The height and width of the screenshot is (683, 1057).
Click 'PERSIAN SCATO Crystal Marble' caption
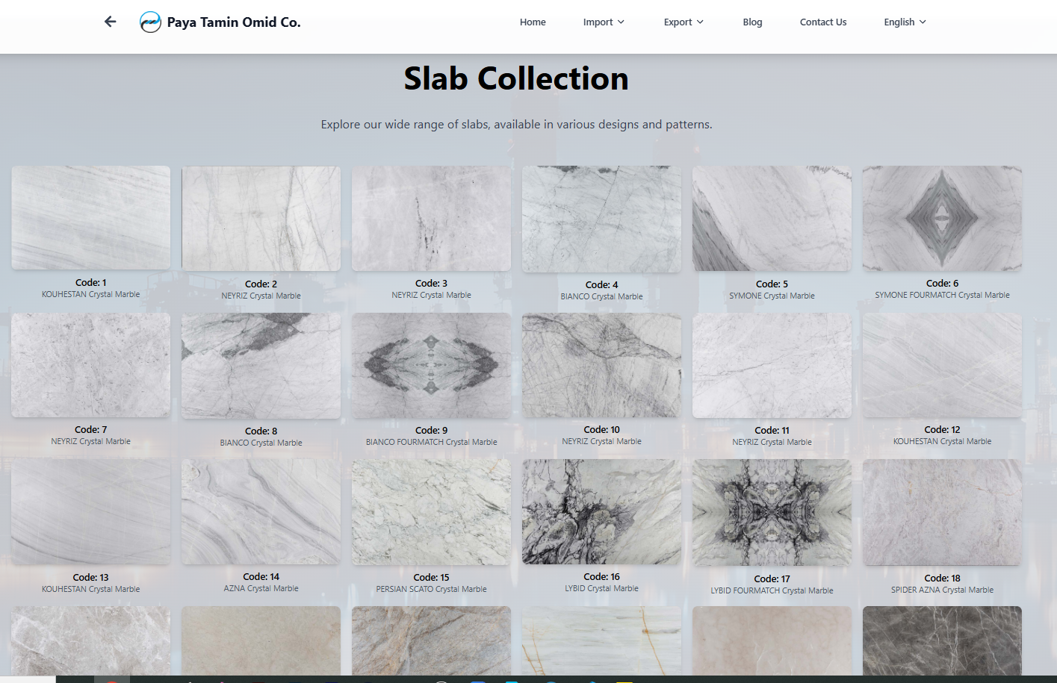pos(432,589)
